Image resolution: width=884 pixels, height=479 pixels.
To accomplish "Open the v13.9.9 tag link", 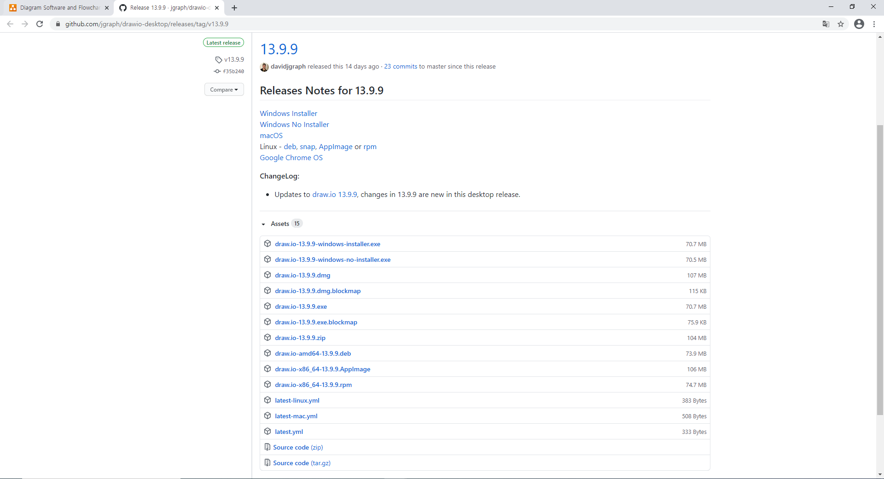I will 234,60.
